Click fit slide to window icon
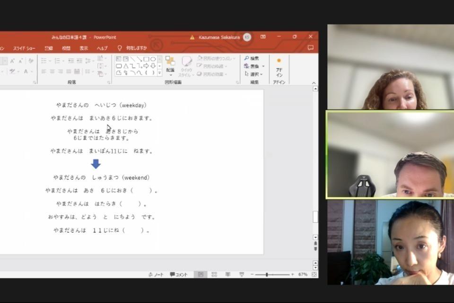454x303 pixels. tap(314, 275)
